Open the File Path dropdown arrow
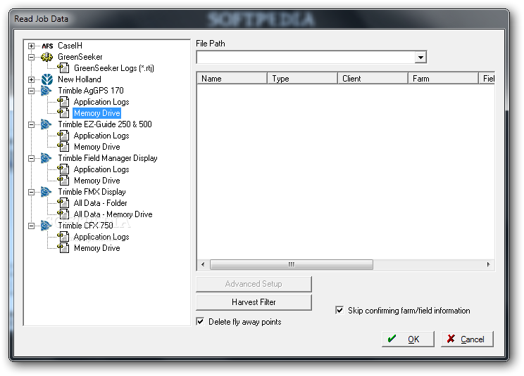The width and height of the screenshot is (524, 376). tap(420, 58)
